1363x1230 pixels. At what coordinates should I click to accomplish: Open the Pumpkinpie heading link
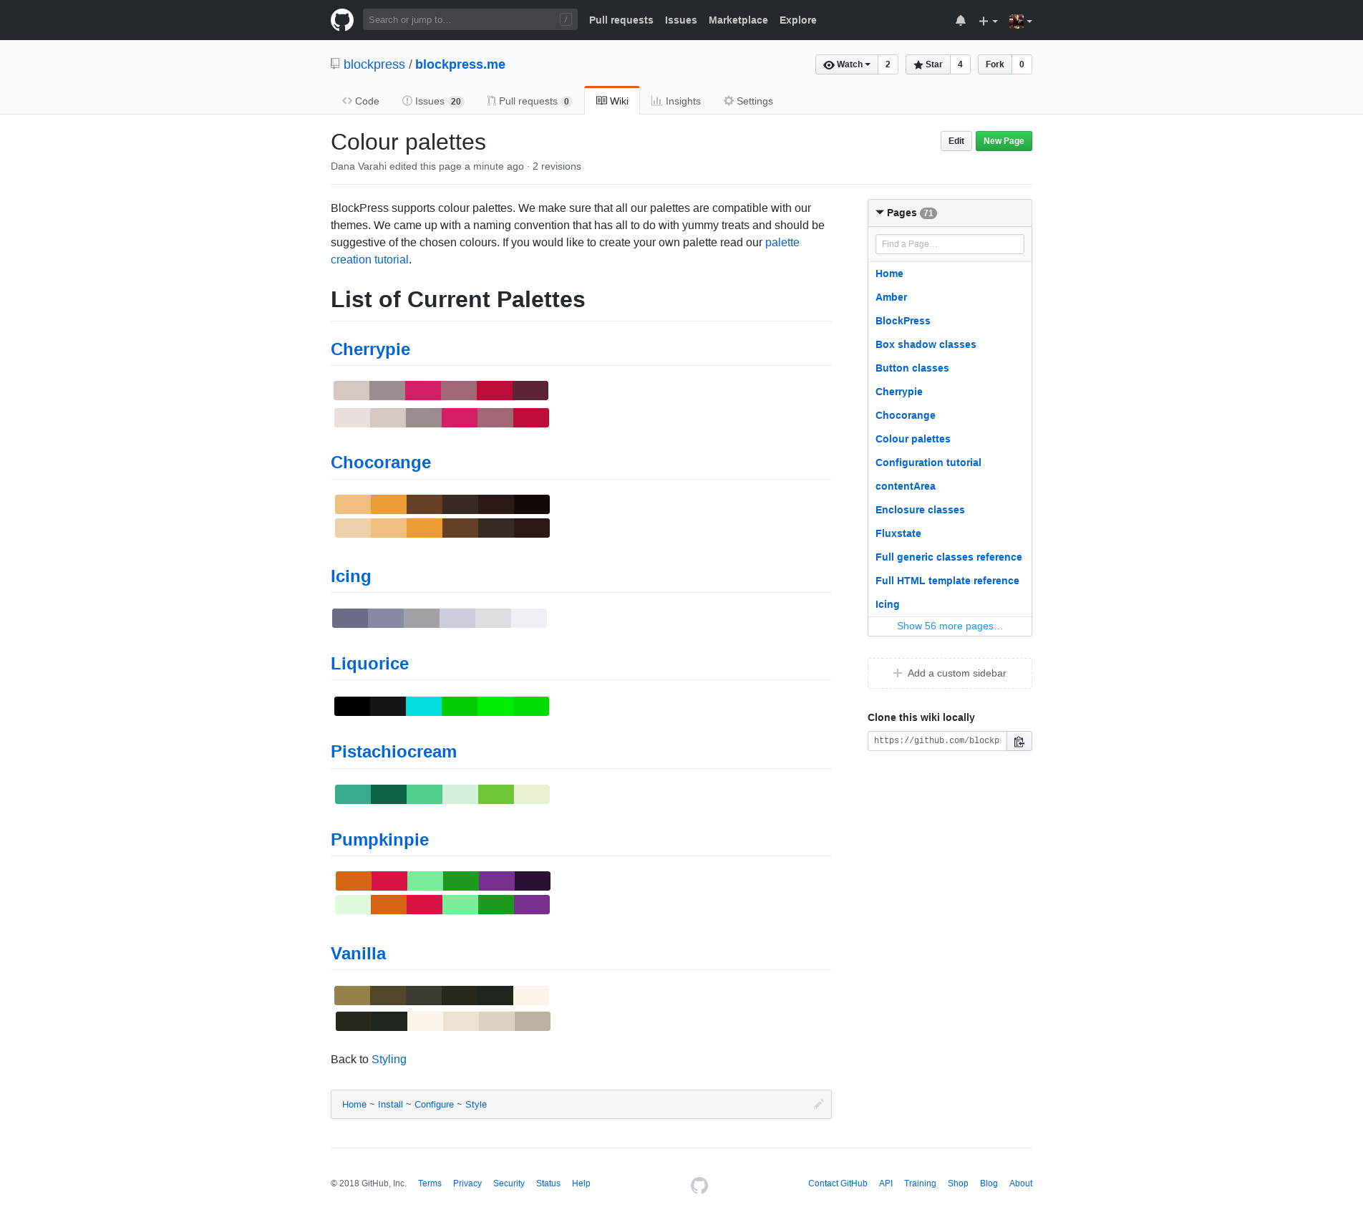379,840
